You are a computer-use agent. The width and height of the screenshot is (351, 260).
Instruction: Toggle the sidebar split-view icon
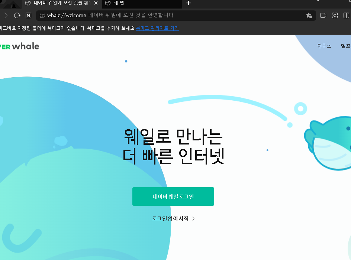tap(346, 16)
